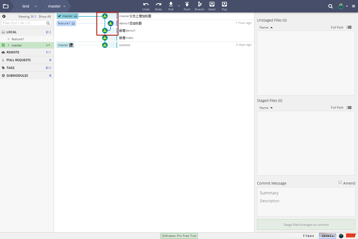358x239 pixels.
Task: Select commit message "新增index"
Action: pos(126,38)
